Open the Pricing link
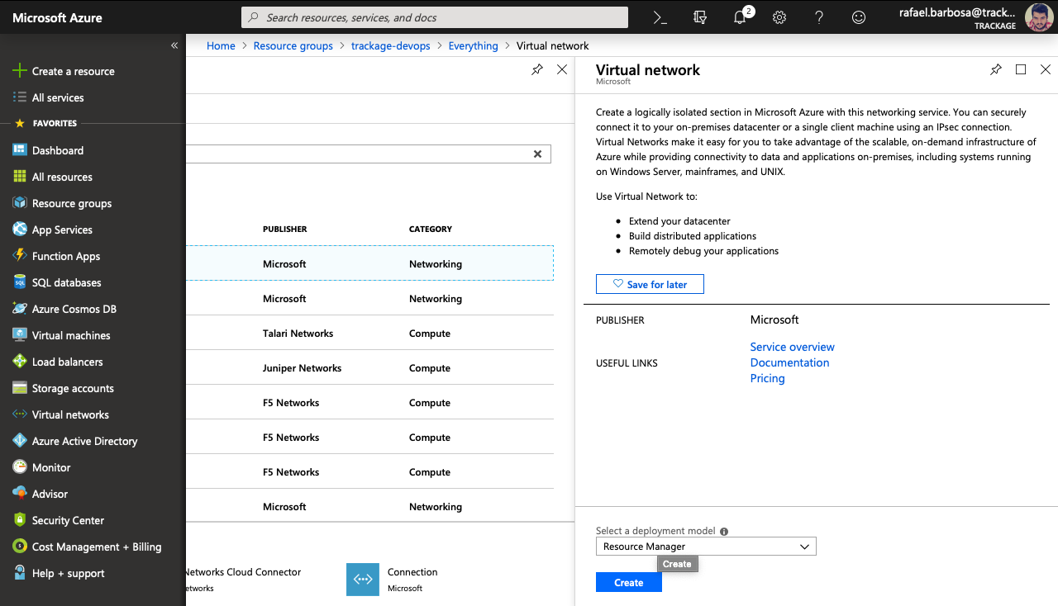Image resolution: width=1058 pixels, height=606 pixels. click(768, 378)
